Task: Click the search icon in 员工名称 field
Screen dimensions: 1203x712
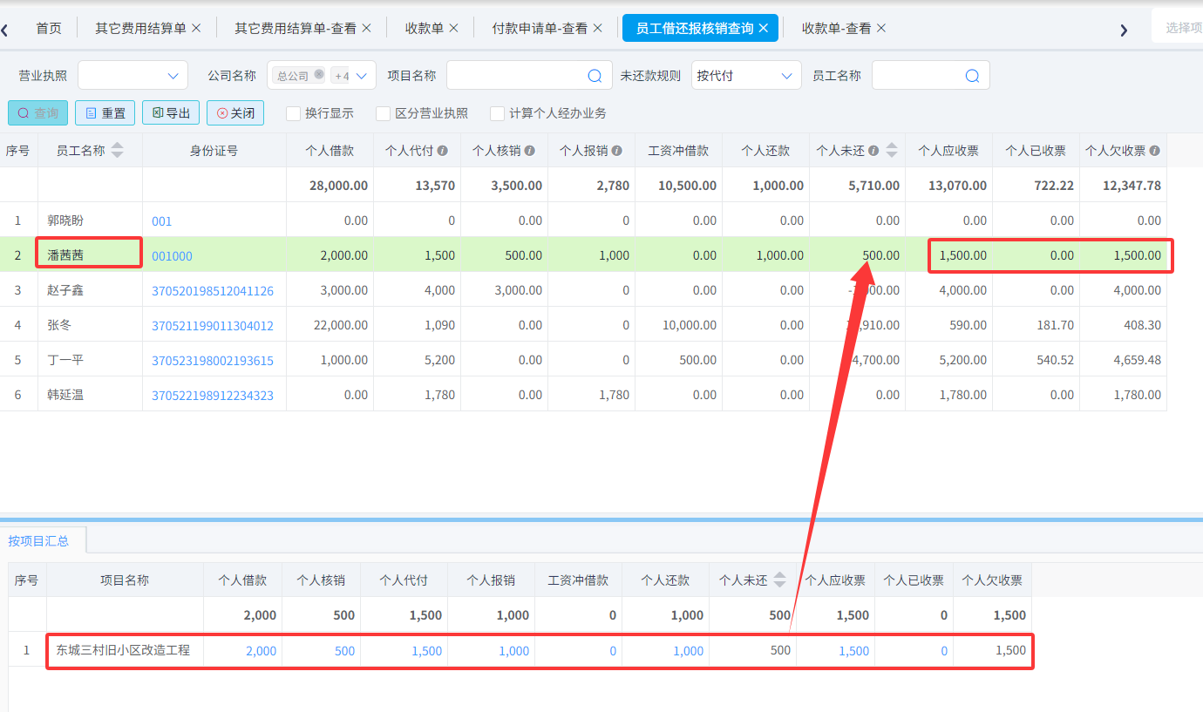Action: coord(972,76)
